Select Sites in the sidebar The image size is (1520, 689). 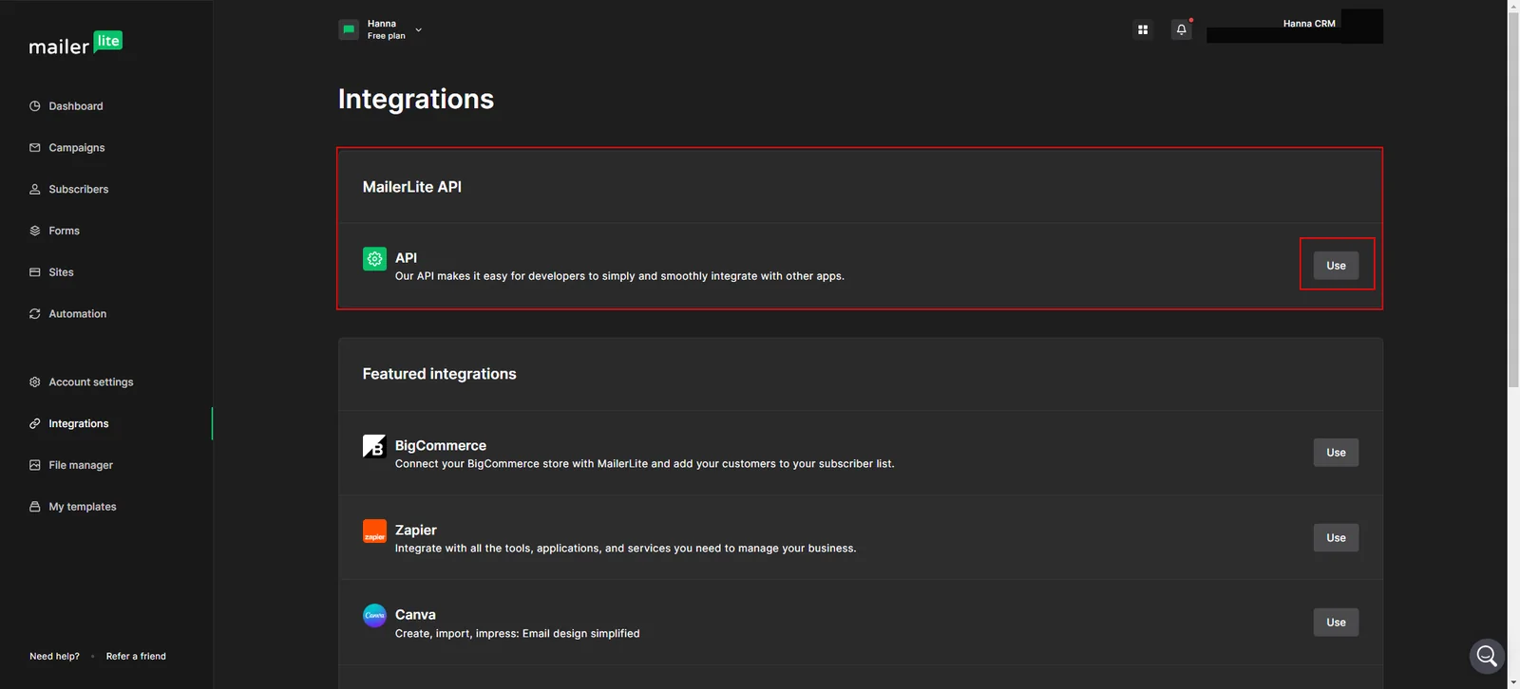[62, 272]
